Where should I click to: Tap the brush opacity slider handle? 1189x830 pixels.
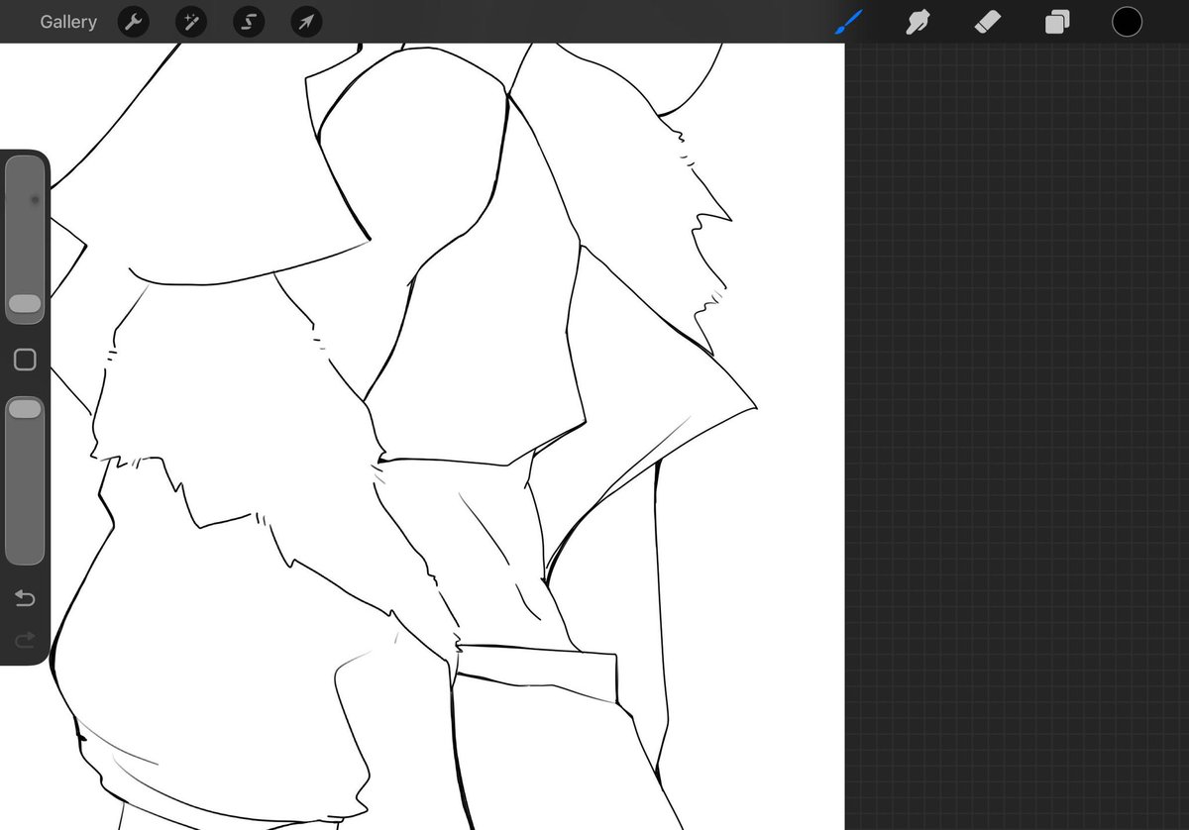[25, 407]
